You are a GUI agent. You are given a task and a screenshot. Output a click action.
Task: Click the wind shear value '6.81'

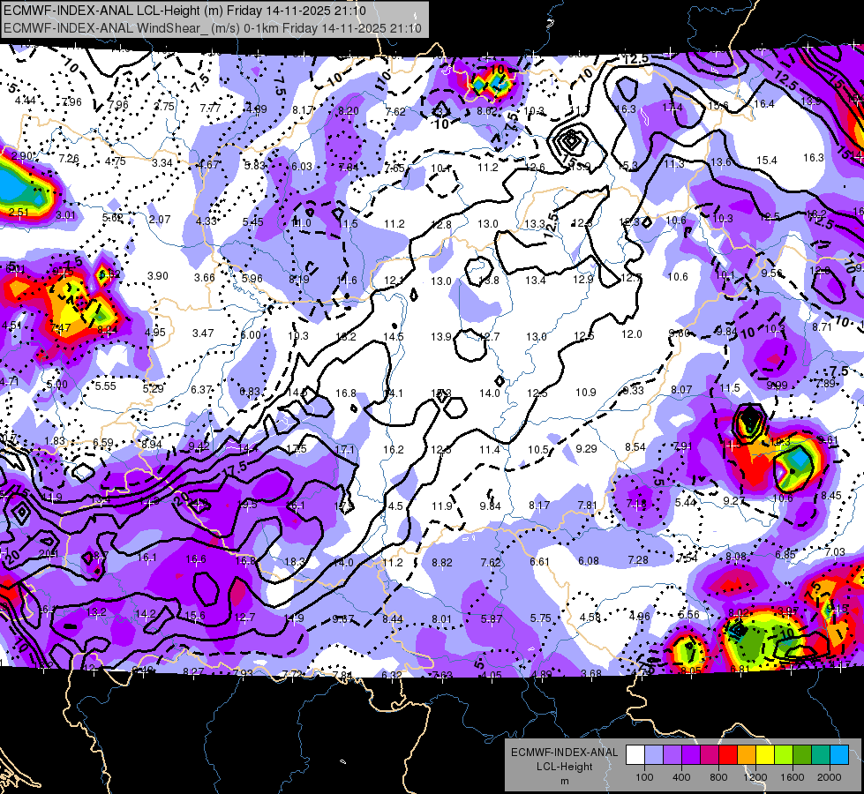coord(740,669)
